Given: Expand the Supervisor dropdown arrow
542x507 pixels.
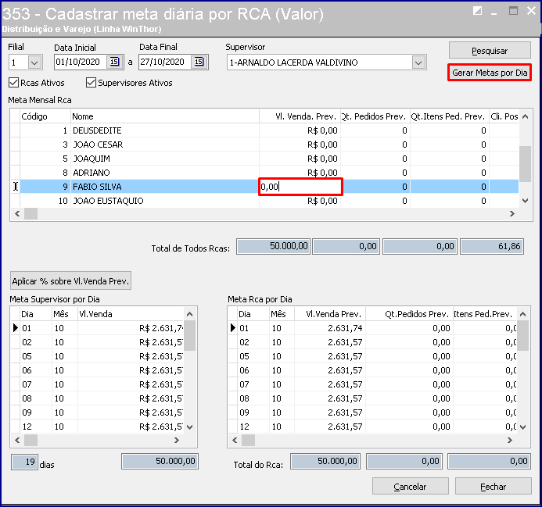Looking at the screenshot, I should click(x=418, y=62).
